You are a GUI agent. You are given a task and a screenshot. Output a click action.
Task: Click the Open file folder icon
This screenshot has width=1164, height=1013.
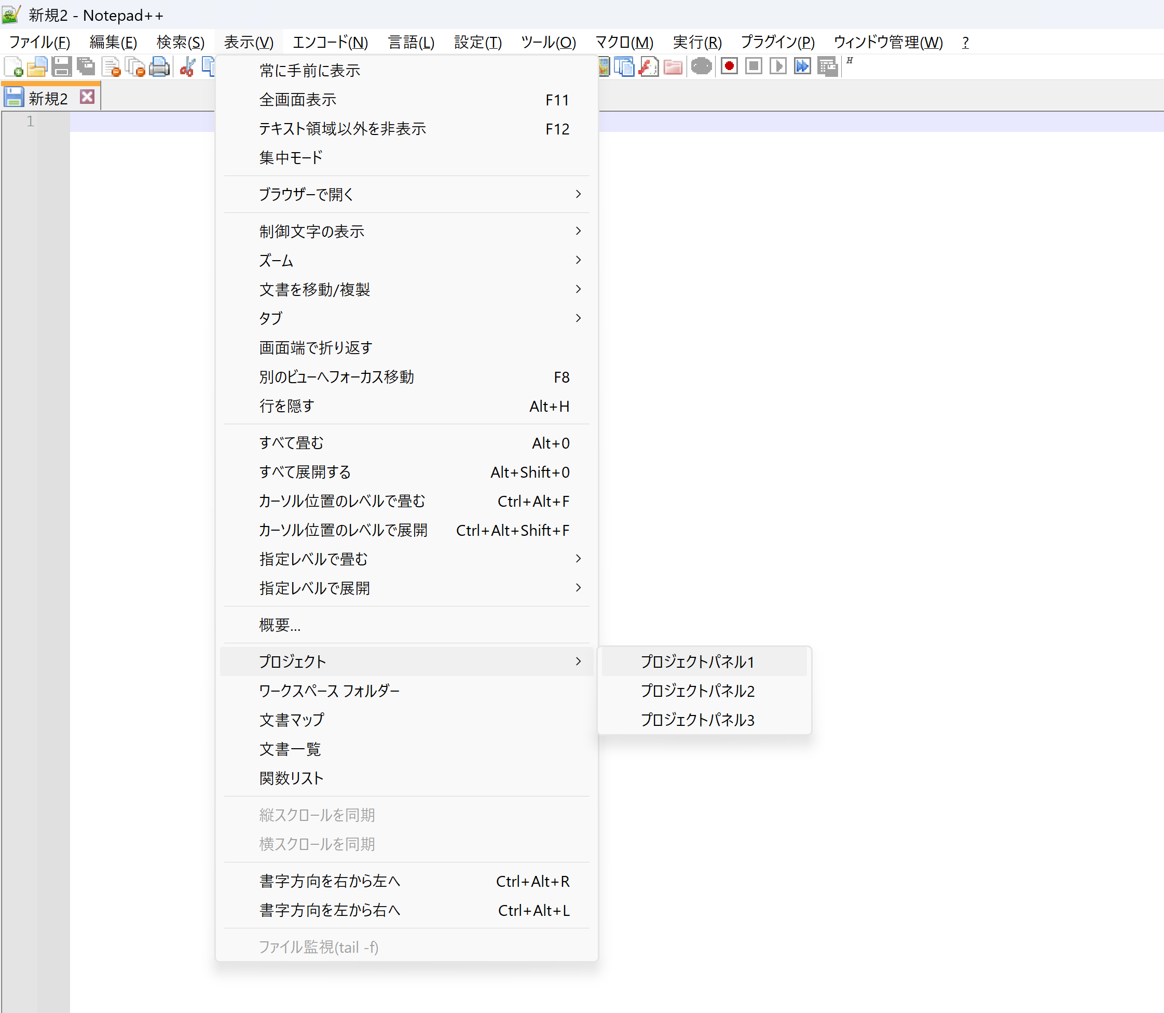37,66
